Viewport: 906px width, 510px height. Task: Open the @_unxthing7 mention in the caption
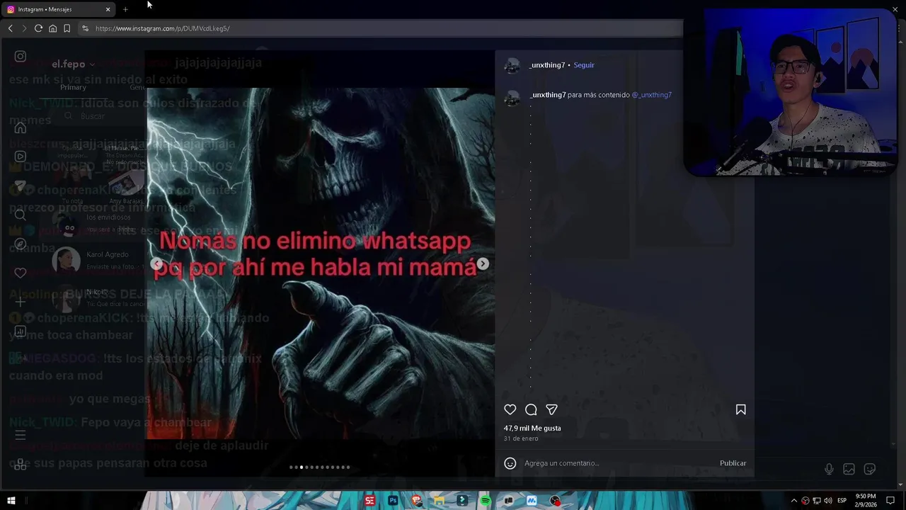click(x=651, y=95)
